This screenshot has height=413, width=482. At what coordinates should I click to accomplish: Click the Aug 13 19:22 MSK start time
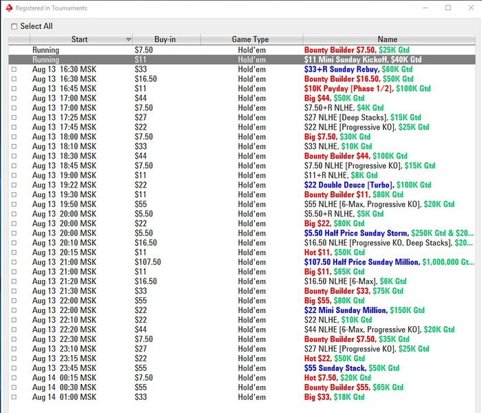64,185
